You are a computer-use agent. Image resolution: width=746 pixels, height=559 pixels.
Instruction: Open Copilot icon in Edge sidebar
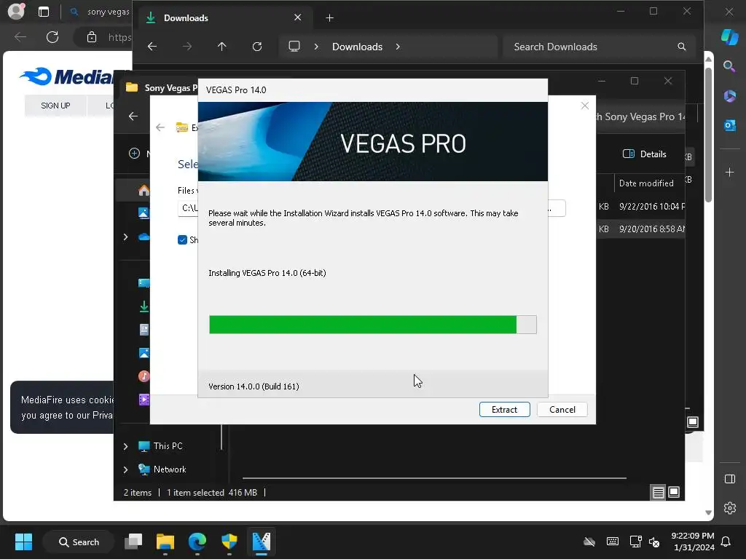tap(730, 36)
